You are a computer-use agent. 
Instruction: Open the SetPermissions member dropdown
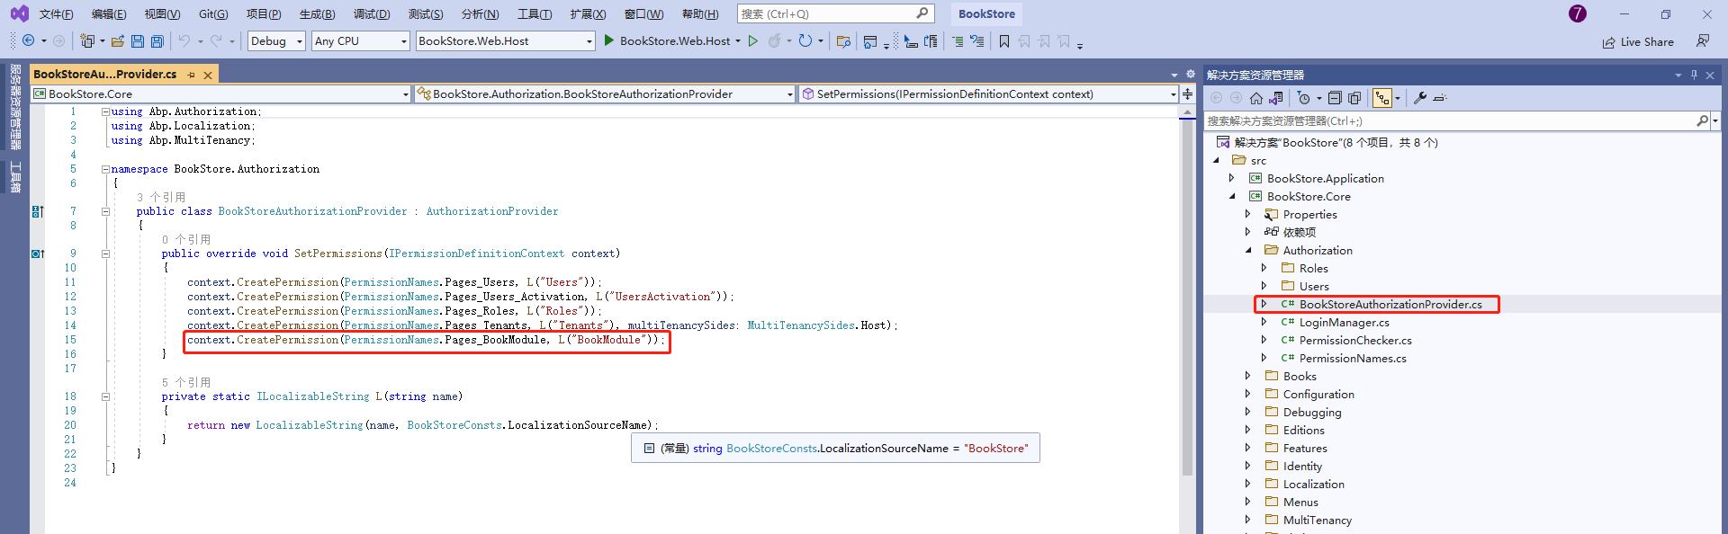(988, 93)
